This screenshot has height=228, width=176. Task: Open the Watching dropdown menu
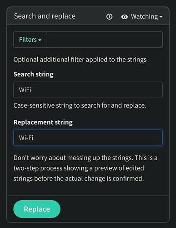pos(141,16)
